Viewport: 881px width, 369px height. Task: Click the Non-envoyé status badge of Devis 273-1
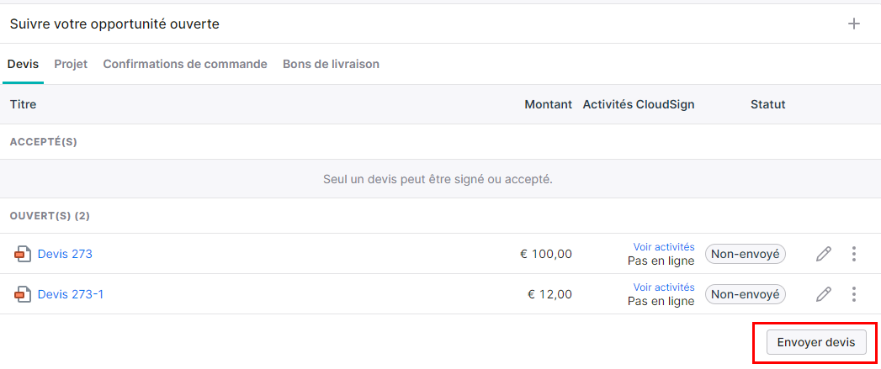pos(745,293)
